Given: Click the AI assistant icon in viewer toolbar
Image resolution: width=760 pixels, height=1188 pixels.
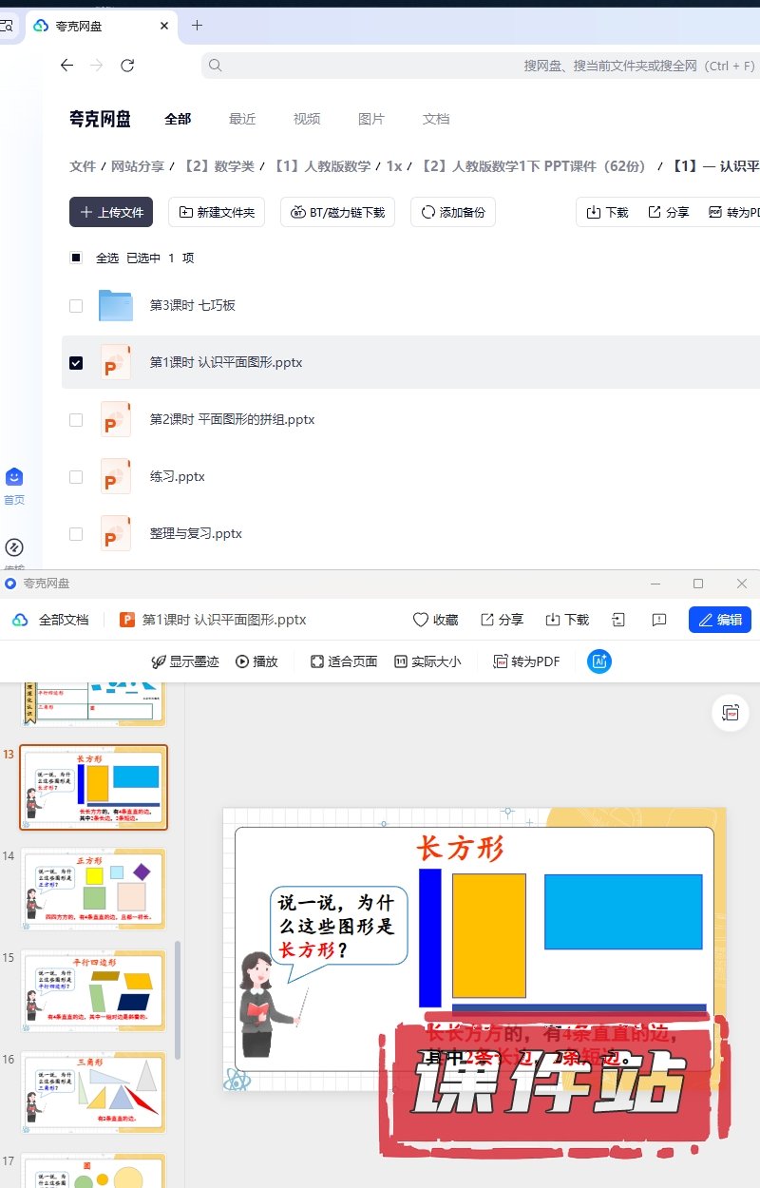Looking at the screenshot, I should [598, 661].
